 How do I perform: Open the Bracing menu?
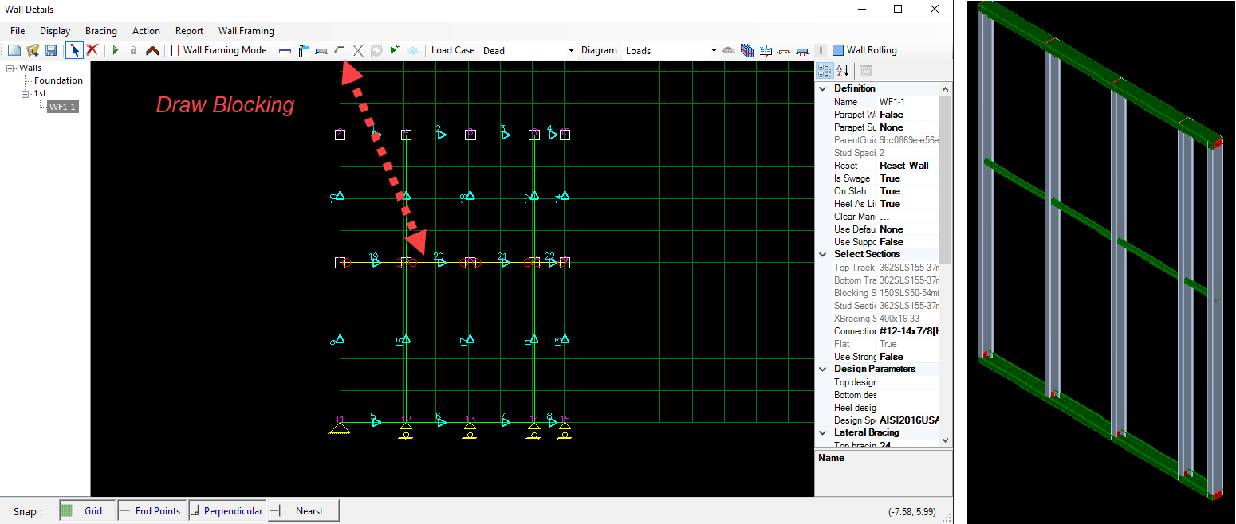point(100,31)
